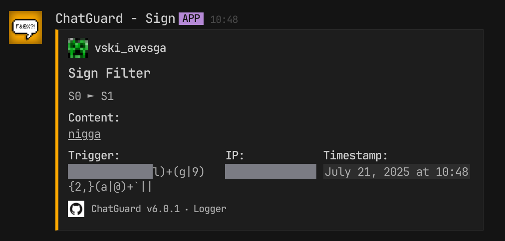
Task: Click the Timestamp field label
Action: pos(356,155)
